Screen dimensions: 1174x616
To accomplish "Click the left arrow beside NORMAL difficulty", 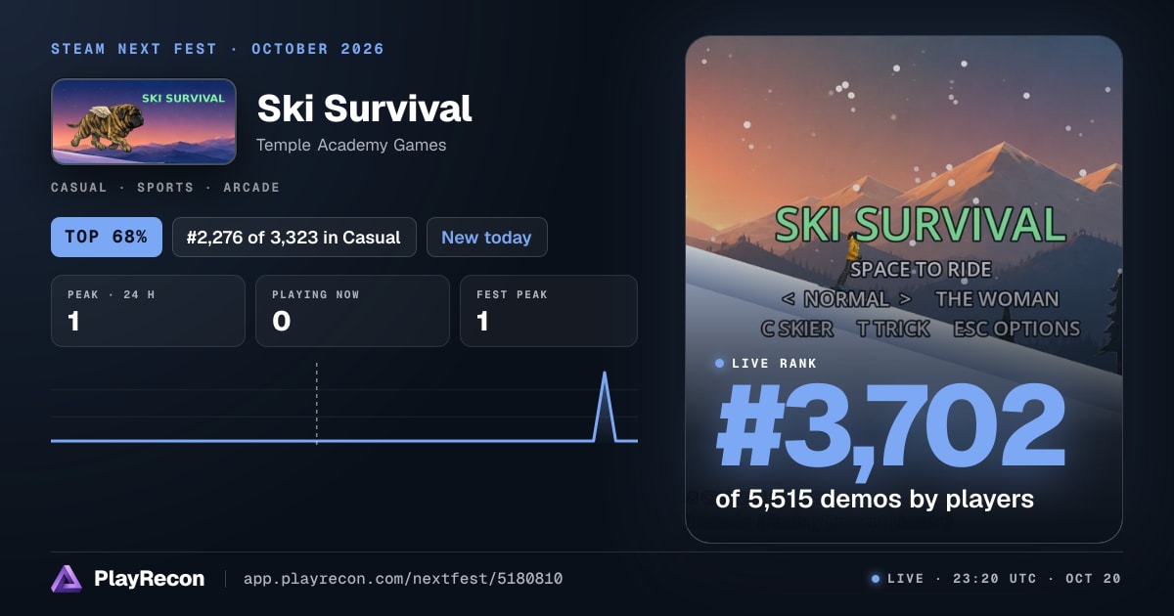I will [787, 299].
